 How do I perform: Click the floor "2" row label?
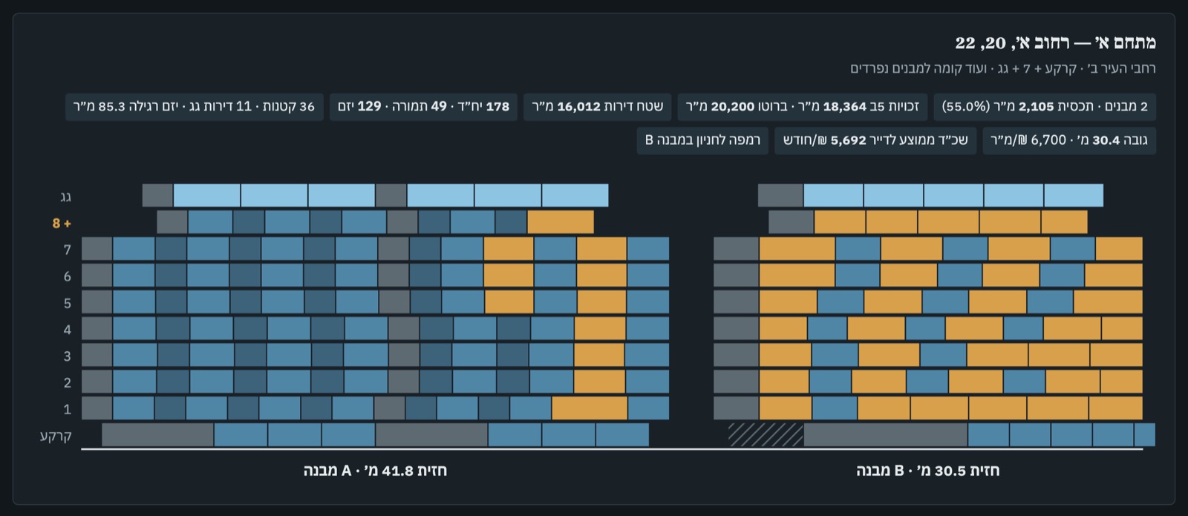coord(68,382)
